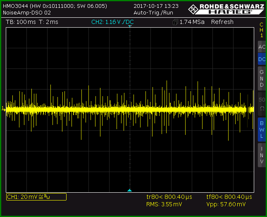This screenshot has width=267, height=217.
Task: Click the HMO3044 device info text
Action: (x=55, y=6)
